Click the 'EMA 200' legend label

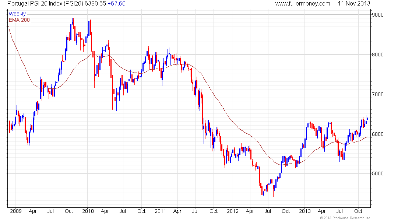pos(19,20)
